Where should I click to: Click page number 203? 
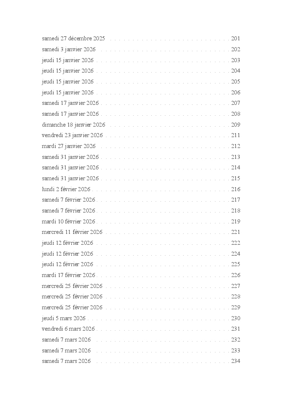coord(236,60)
